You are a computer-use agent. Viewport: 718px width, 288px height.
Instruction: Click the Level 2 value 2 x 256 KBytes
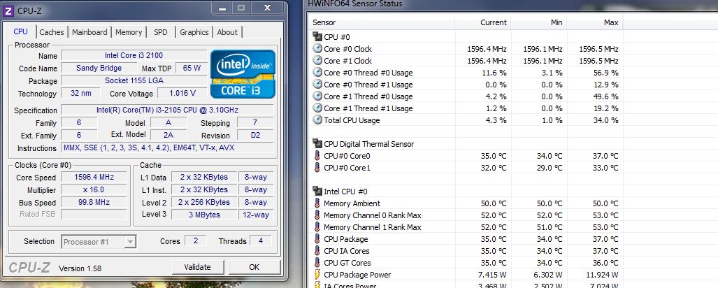[x=203, y=202]
